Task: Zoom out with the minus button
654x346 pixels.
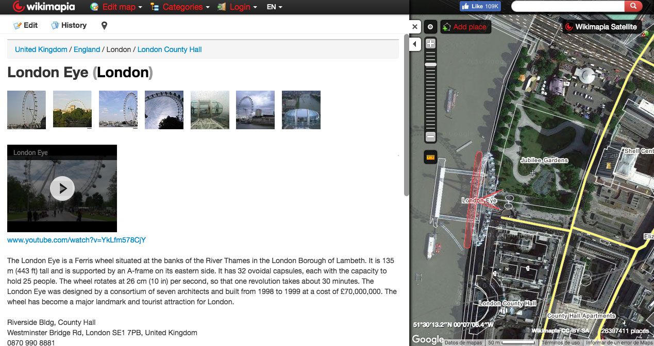Action: pos(430,137)
